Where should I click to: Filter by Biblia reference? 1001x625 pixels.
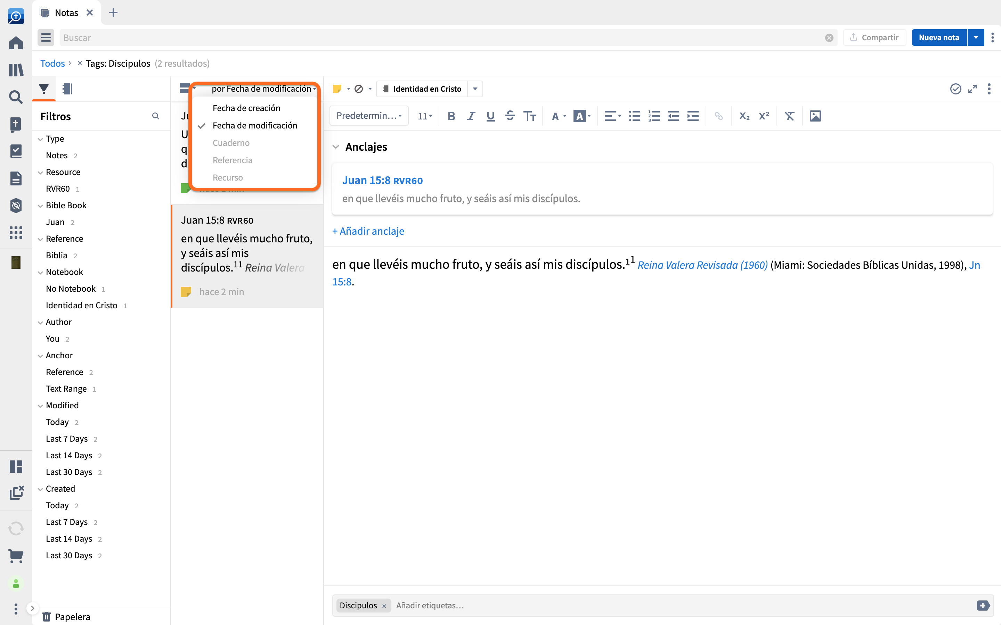point(57,256)
